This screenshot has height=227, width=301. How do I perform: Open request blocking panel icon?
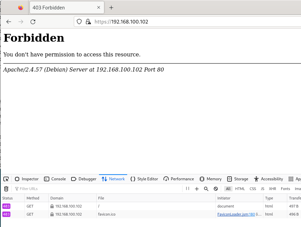[x=216, y=189]
